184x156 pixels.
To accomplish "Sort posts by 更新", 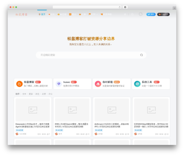I will pyautogui.click(x=31, y=94).
